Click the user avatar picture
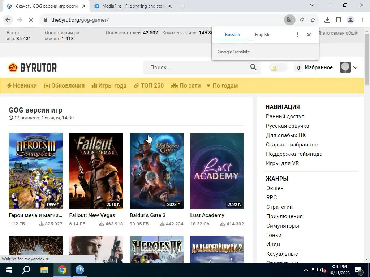 coord(345,67)
